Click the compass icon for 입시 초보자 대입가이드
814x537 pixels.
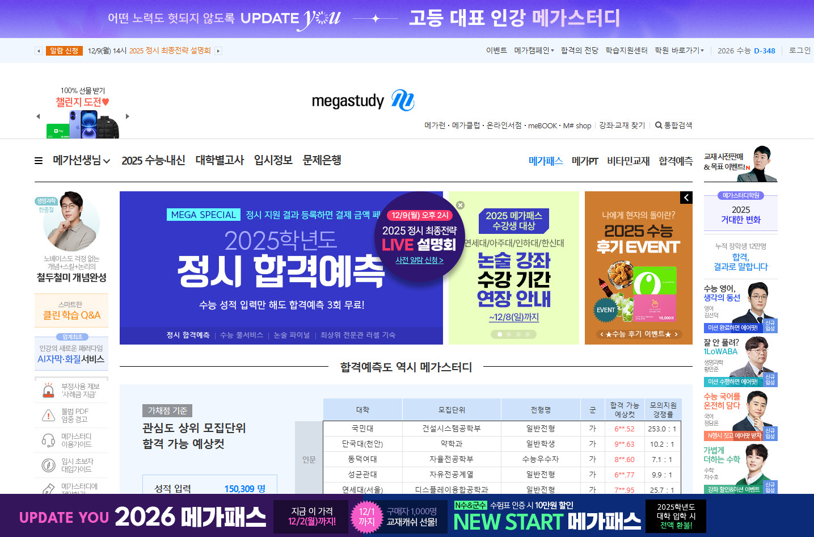click(x=48, y=465)
